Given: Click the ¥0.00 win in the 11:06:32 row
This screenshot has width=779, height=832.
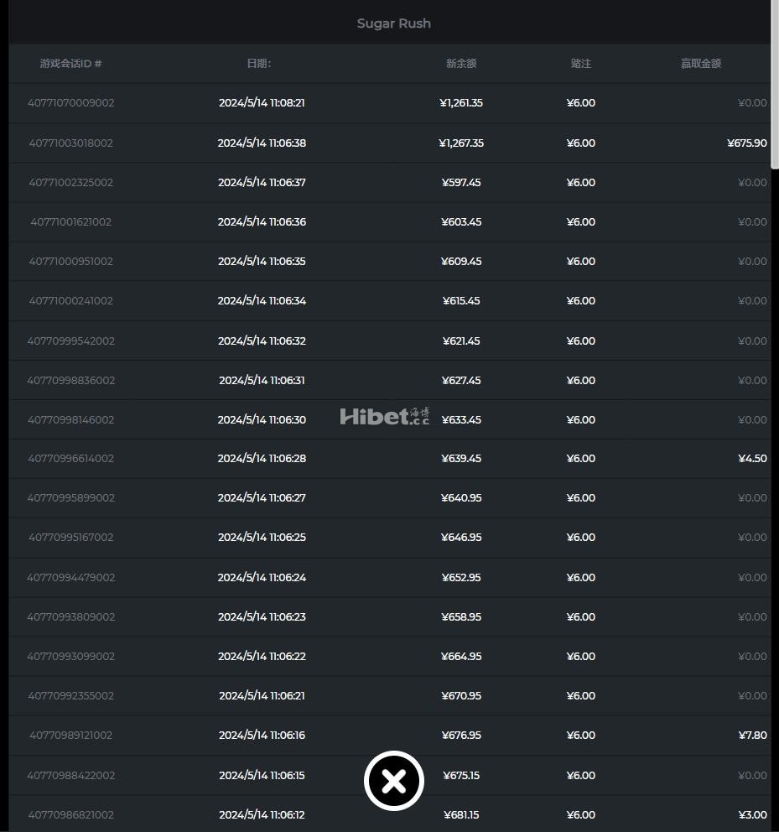Looking at the screenshot, I should [x=752, y=341].
